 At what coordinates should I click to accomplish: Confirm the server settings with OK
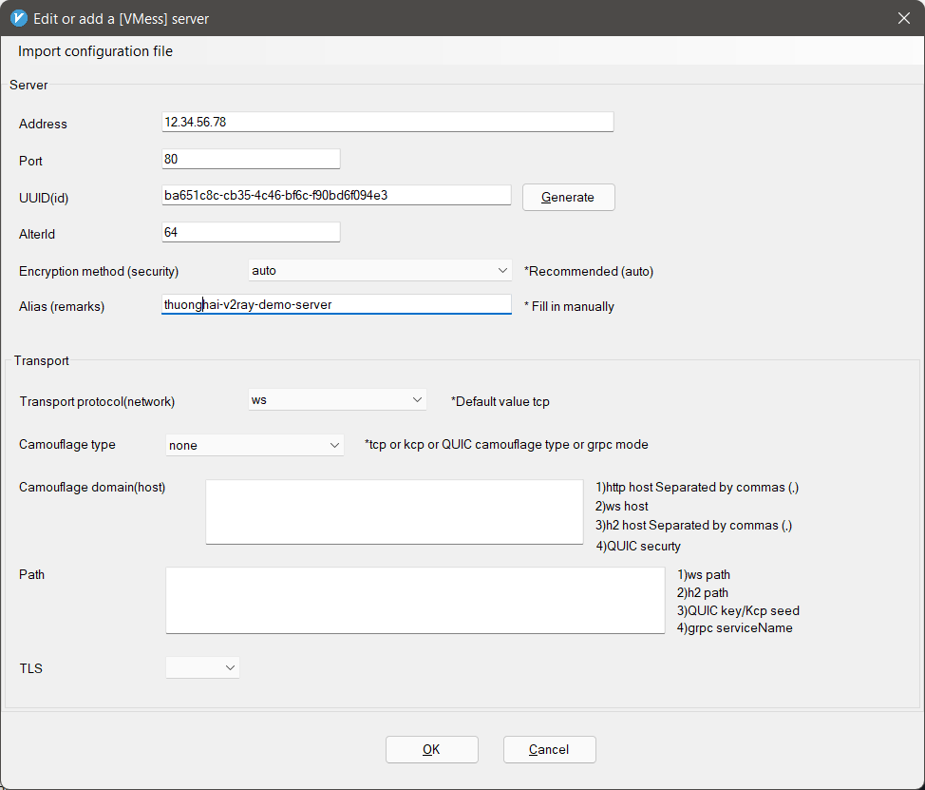click(x=431, y=749)
